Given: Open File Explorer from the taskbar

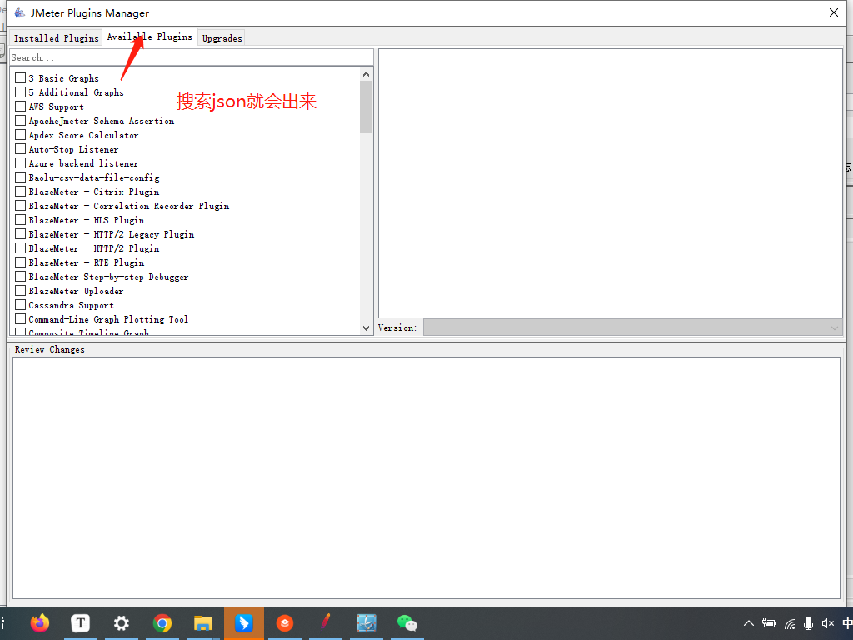Looking at the screenshot, I should tap(203, 623).
